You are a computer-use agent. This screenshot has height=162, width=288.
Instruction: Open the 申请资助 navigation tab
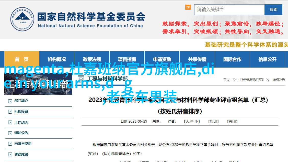[x=162, y=59]
